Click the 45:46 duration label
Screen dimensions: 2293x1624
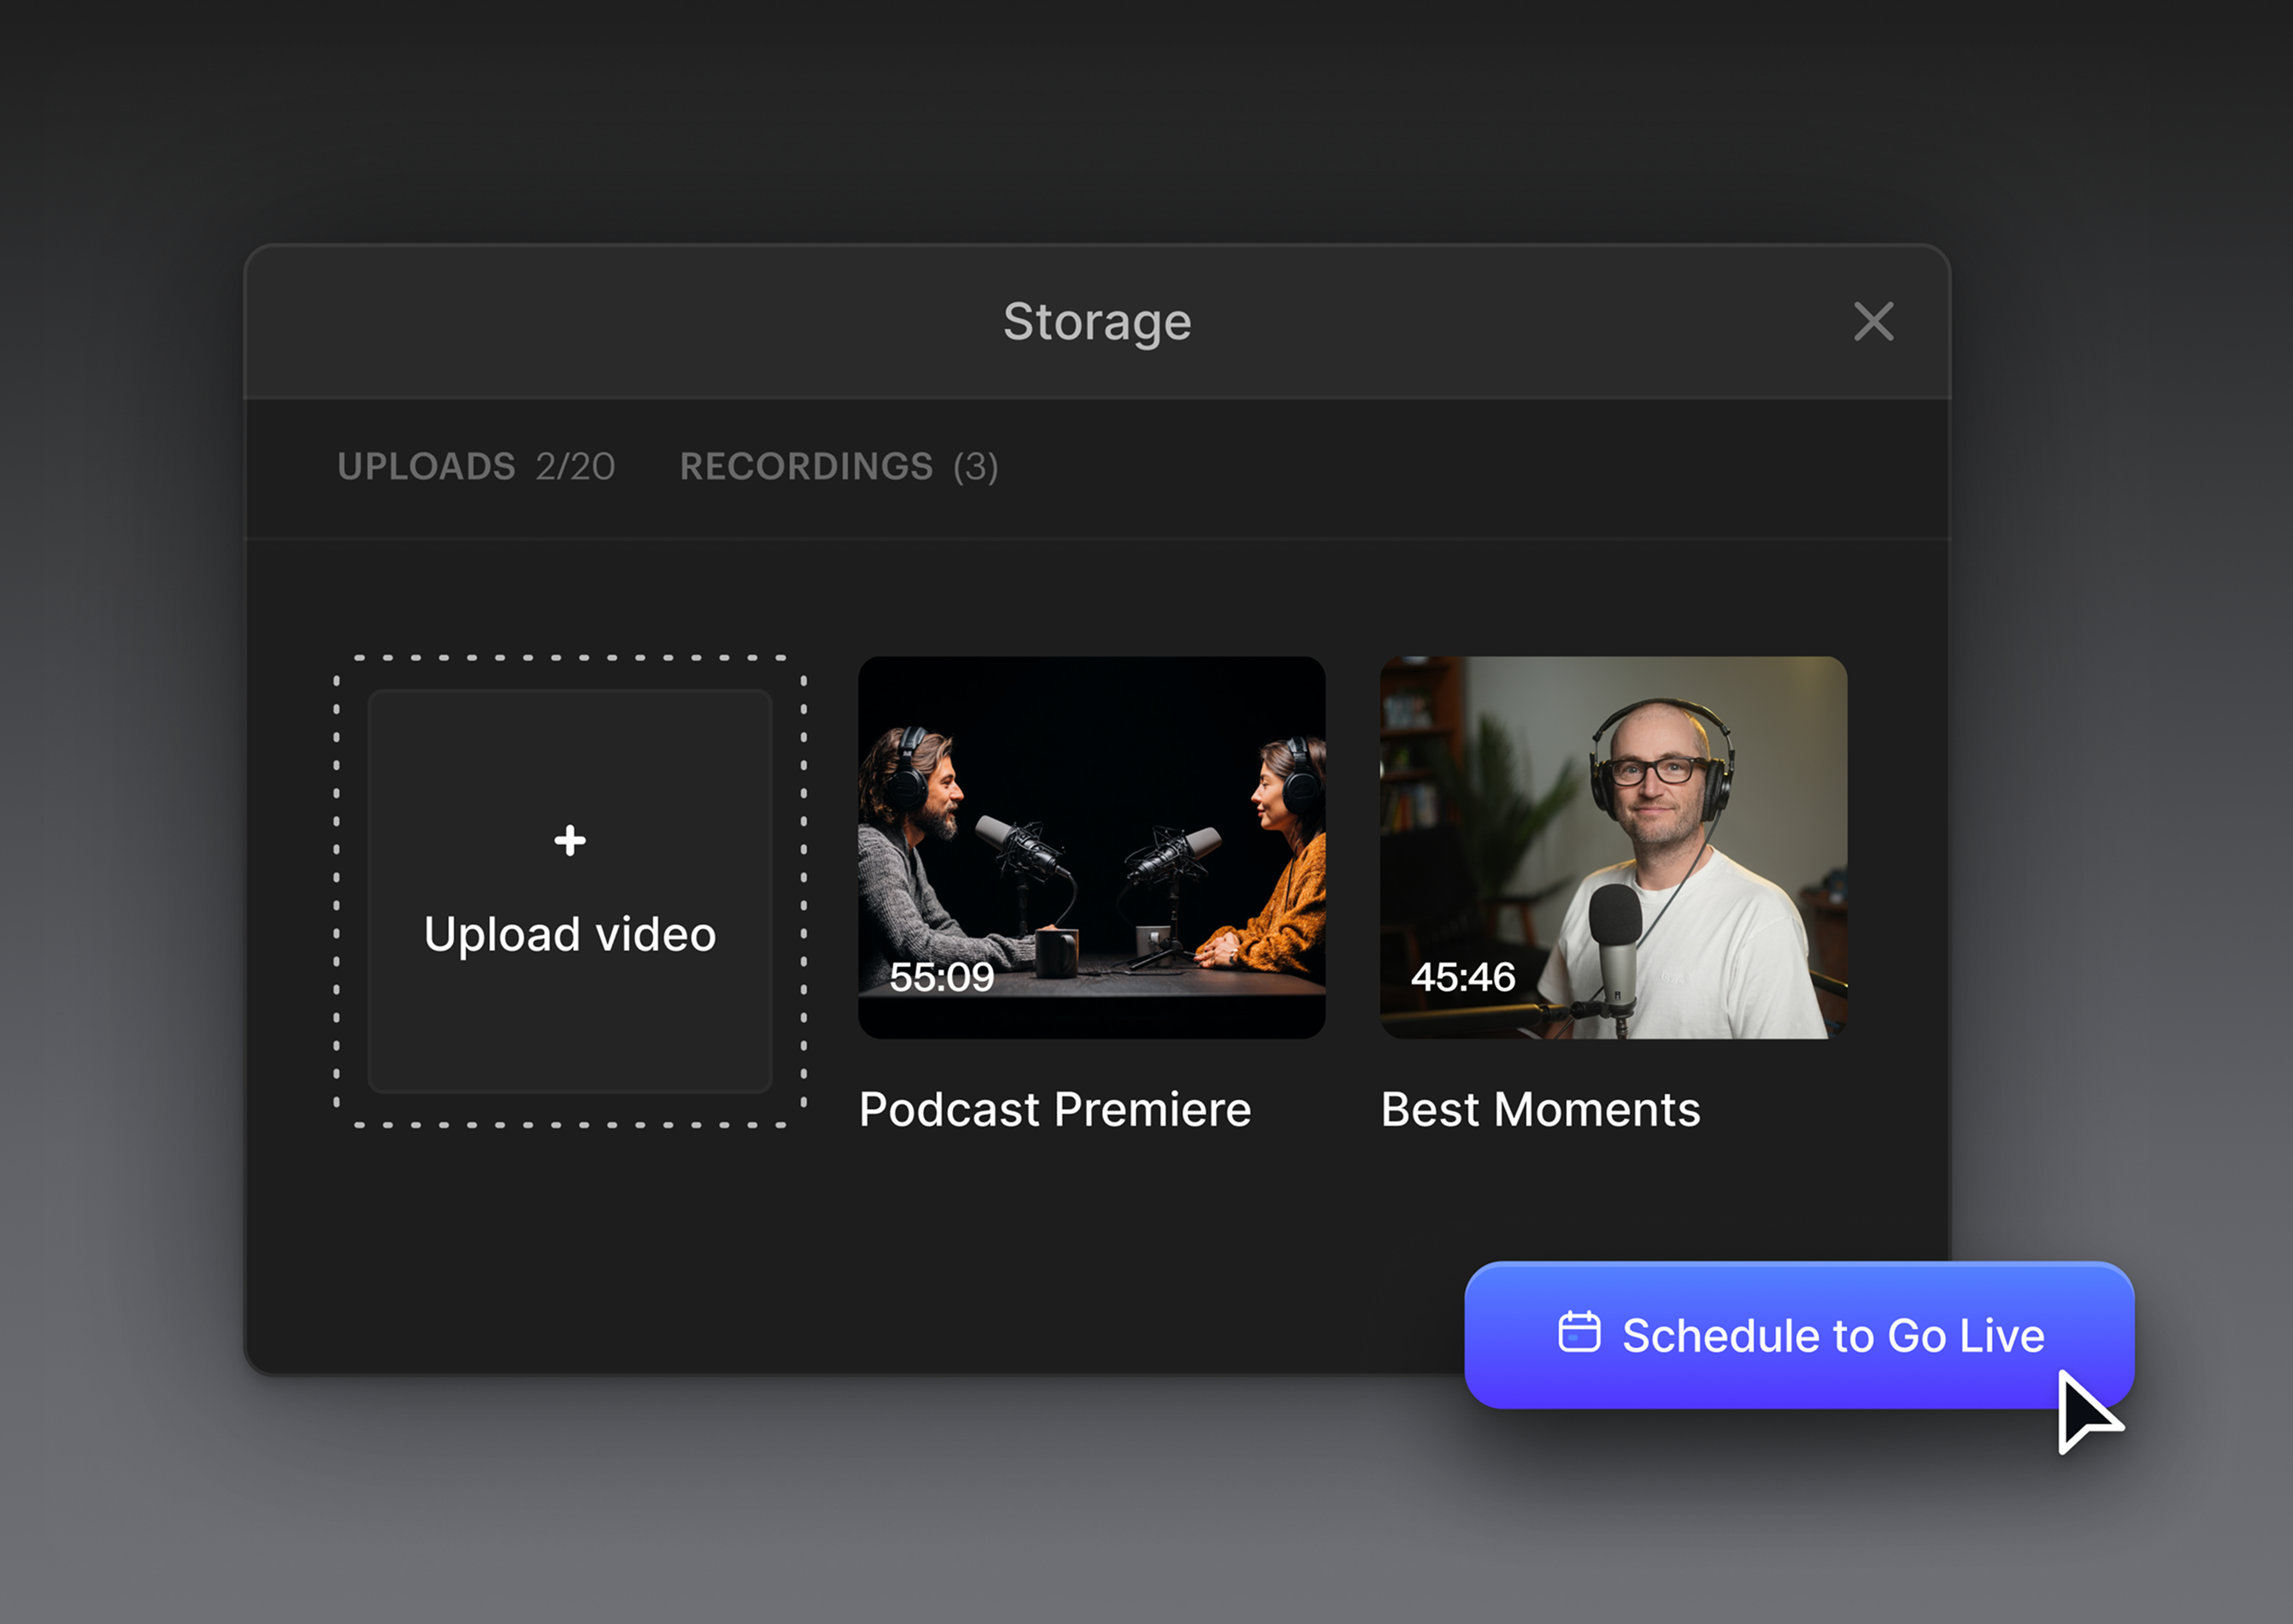click(1463, 977)
